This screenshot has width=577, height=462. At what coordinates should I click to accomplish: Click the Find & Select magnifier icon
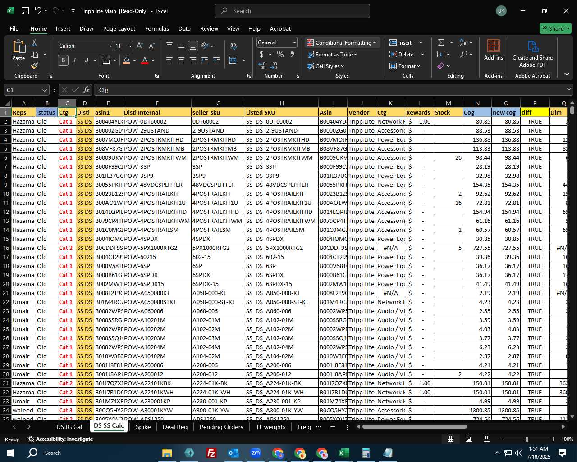tap(463, 54)
